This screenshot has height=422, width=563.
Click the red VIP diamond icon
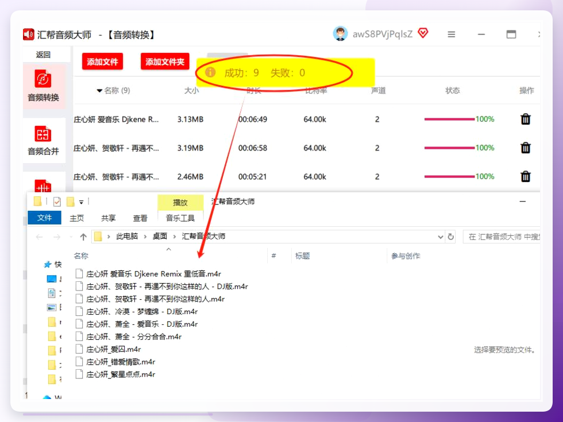(423, 33)
